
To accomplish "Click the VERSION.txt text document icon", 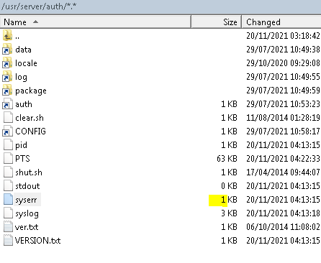I will tap(8, 240).
